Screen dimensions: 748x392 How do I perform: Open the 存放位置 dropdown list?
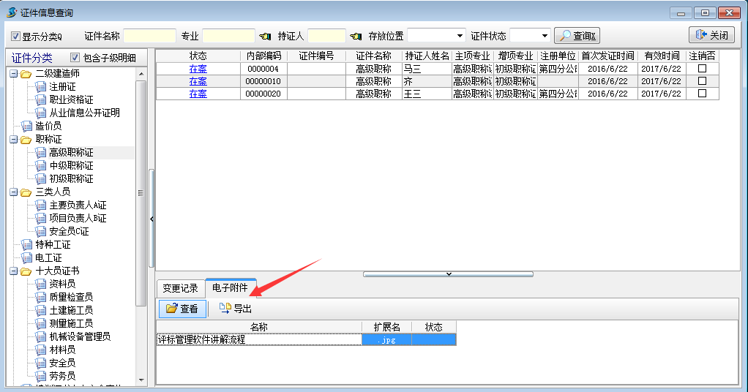(460, 36)
